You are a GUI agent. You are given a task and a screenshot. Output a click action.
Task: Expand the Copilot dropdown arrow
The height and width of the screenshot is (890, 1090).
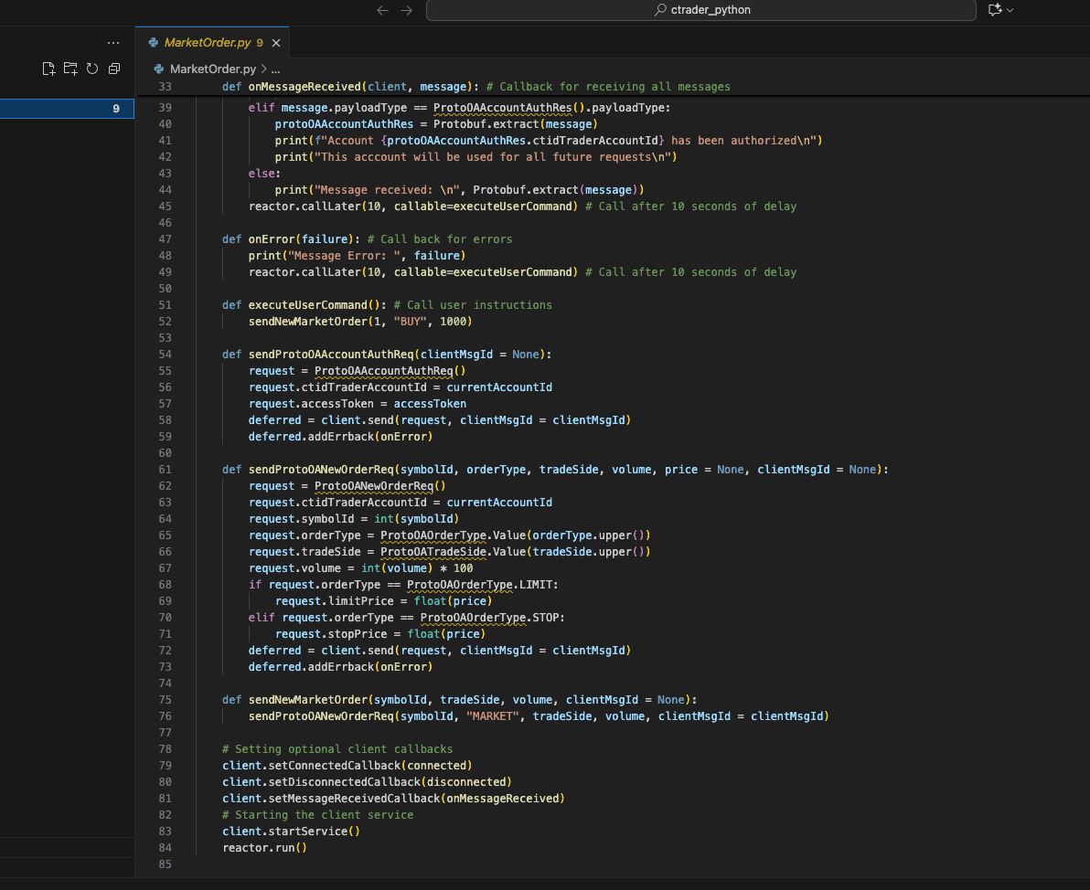tap(1010, 10)
